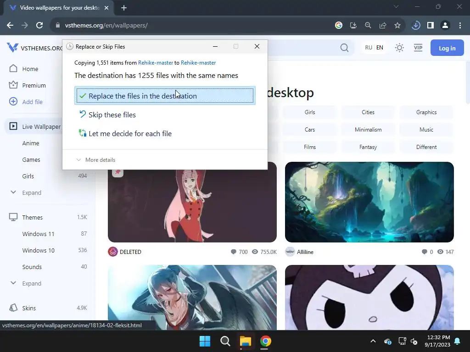The height and width of the screenshot is (352, 470).
Task: Click the Alliline author name
Action: click(305, 252)
